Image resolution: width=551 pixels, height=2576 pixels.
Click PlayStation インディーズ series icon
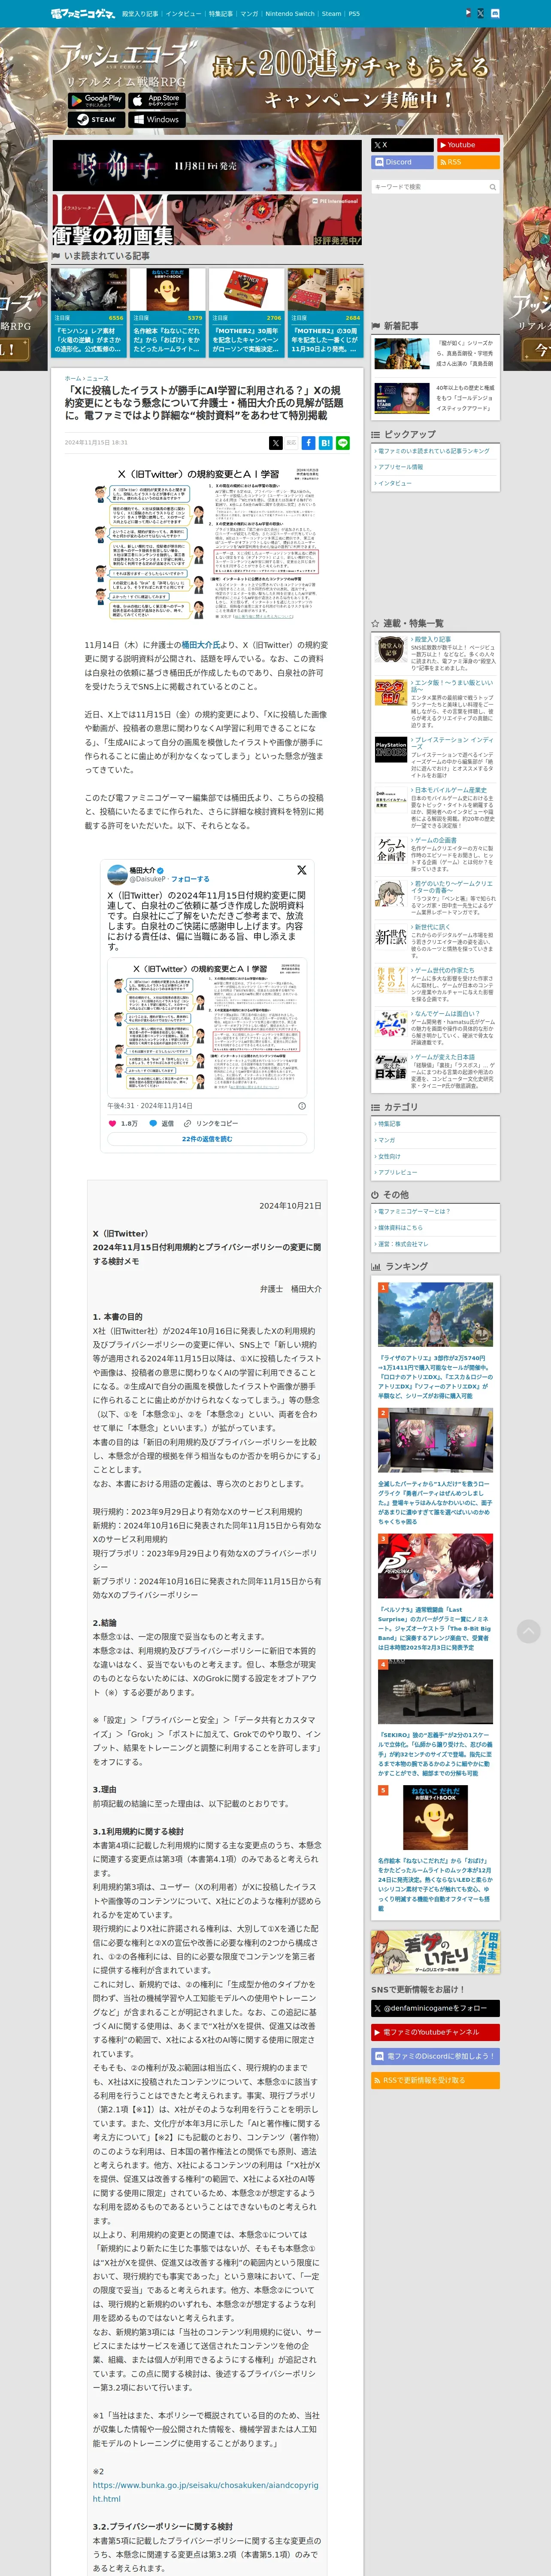(391, 750)
